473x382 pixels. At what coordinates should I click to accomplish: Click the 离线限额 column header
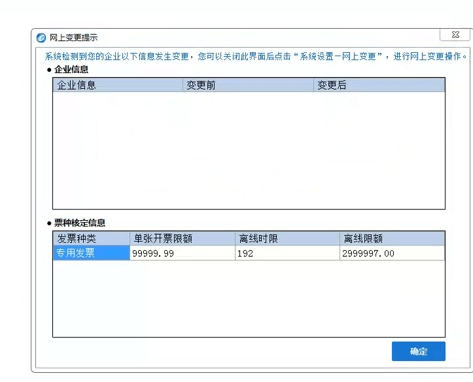(392, 238)
